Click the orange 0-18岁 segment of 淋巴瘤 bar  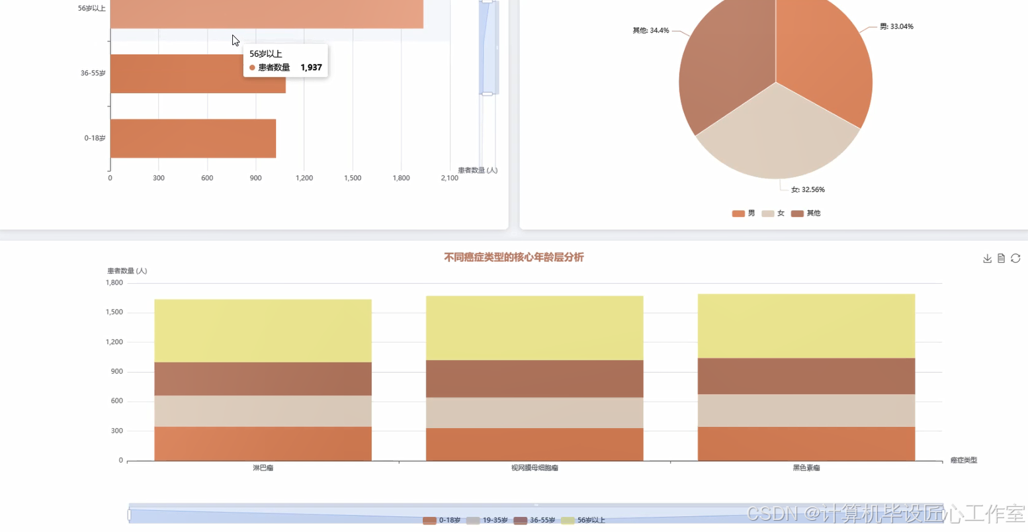coord(263,443)
